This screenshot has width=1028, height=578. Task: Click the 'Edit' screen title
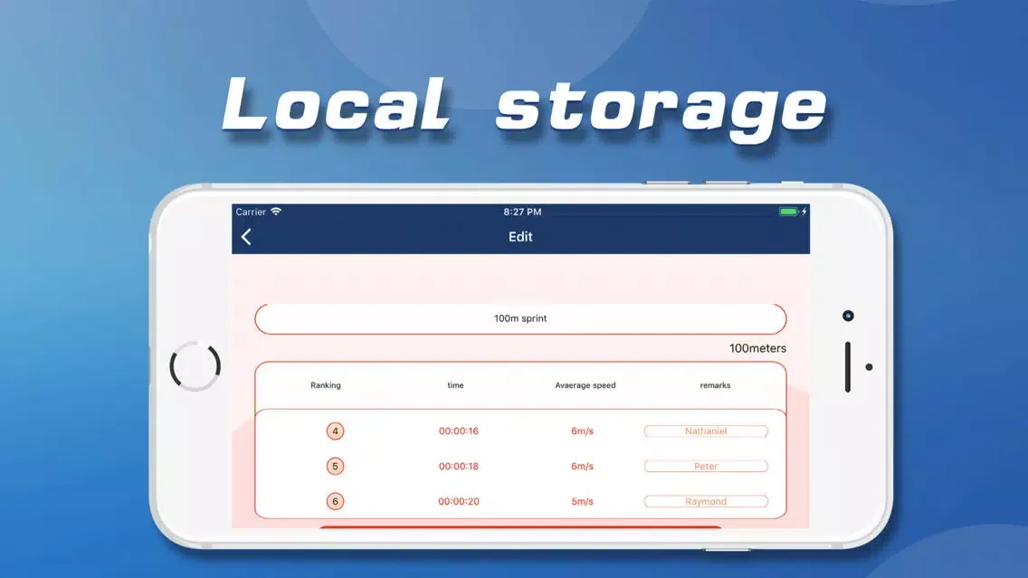pyautogui.click(x=520, y=237)
